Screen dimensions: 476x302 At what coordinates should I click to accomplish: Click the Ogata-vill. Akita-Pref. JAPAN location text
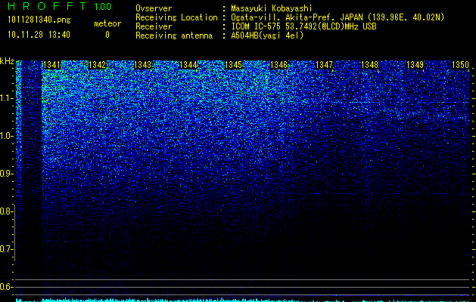click(338, 17)
